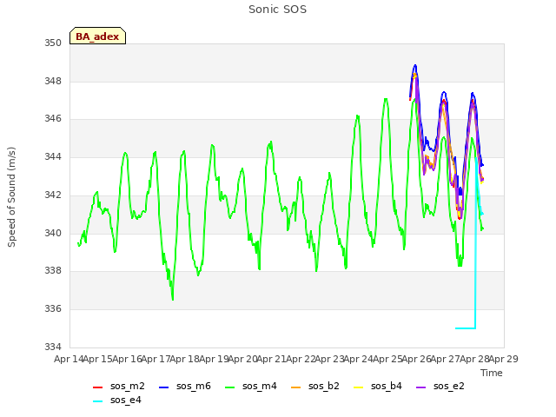Click the Time axis title
556x417 pixels.
point(492,373)
